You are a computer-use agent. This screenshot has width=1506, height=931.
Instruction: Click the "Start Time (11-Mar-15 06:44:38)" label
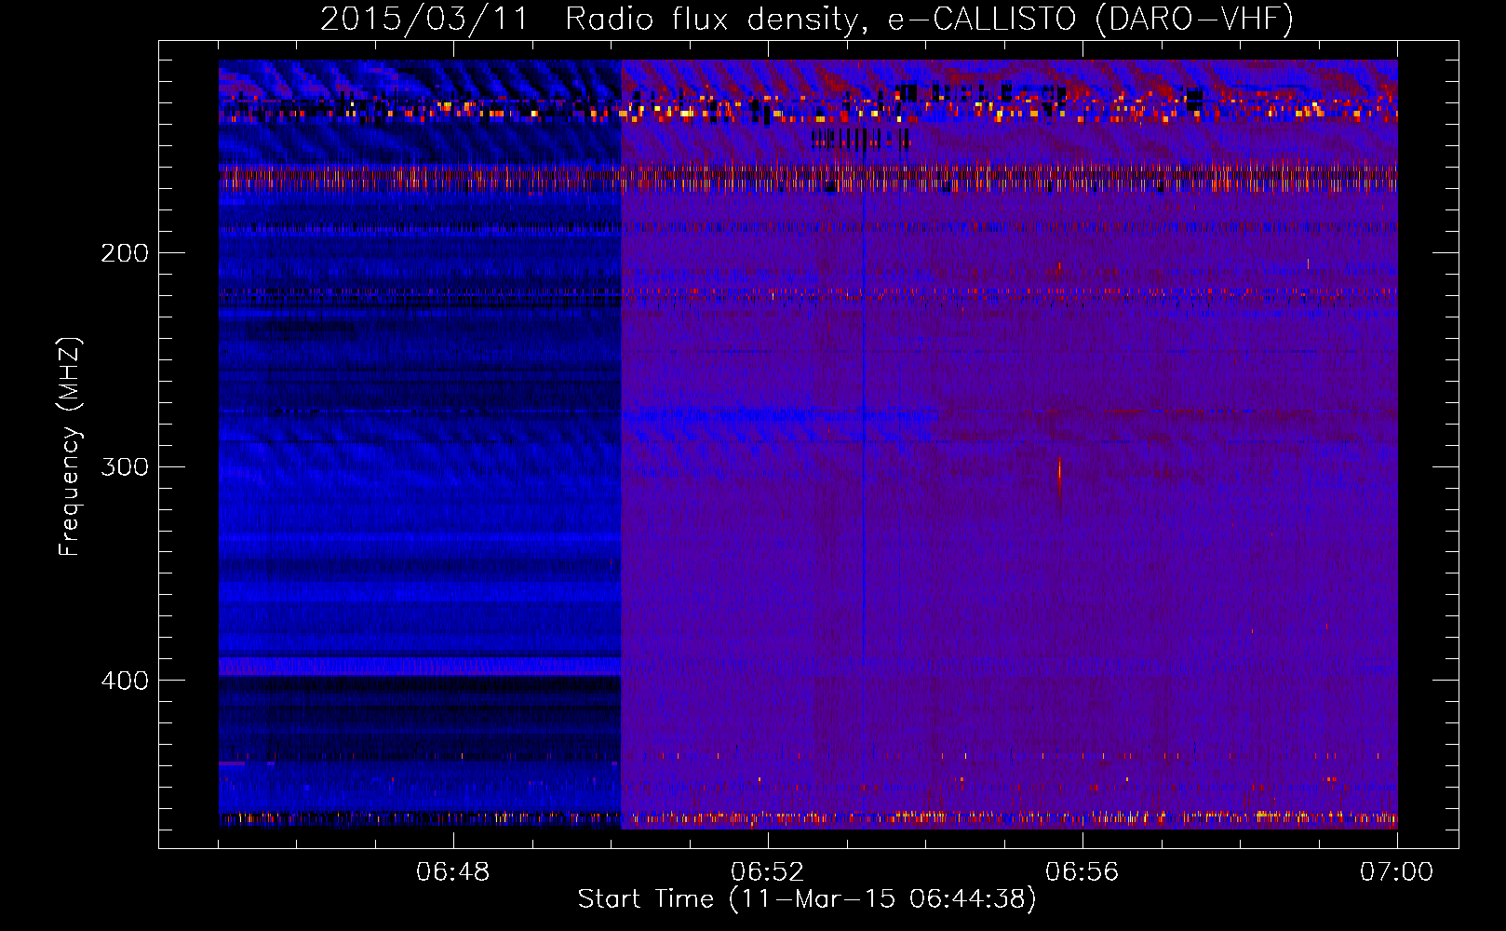pos(807,899)
